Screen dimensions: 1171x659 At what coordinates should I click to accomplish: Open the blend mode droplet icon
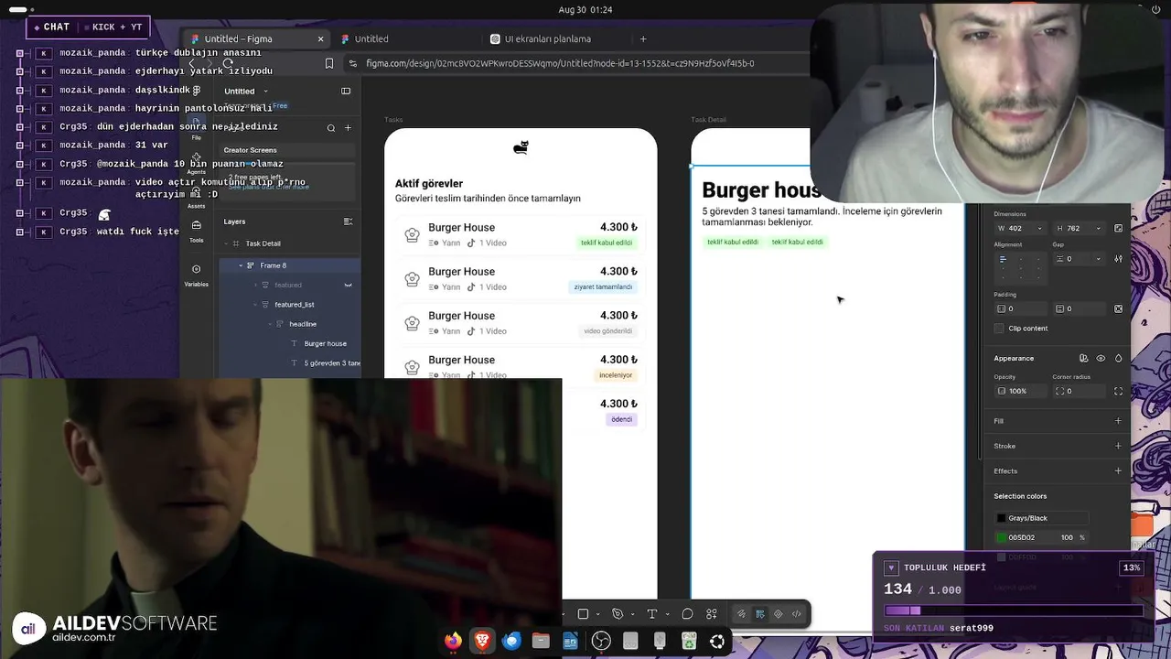1118,358
